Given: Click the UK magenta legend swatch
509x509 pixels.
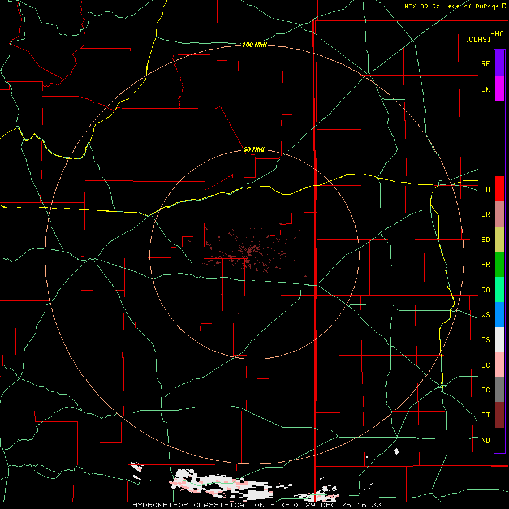Looking at the screenshot, I should coord(499,89).
